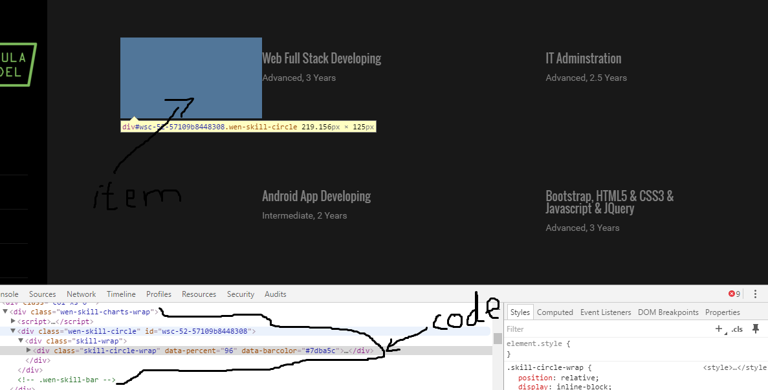Collapse the skill-wrap div node
The height and width of the screenshot is (390, 768).
coord(21,341)
